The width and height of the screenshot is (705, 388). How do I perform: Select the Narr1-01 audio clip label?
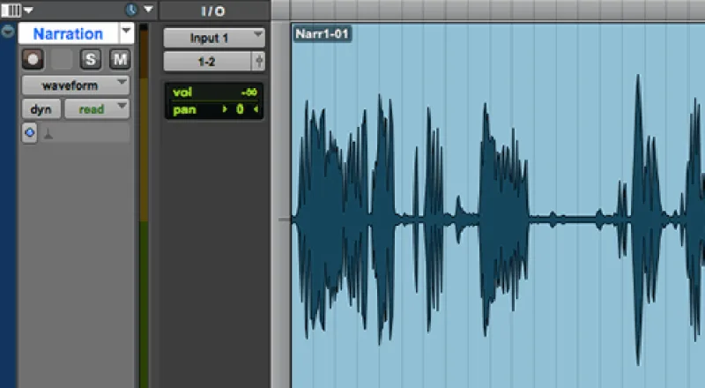pyautogui.click(x=322, y=34)
